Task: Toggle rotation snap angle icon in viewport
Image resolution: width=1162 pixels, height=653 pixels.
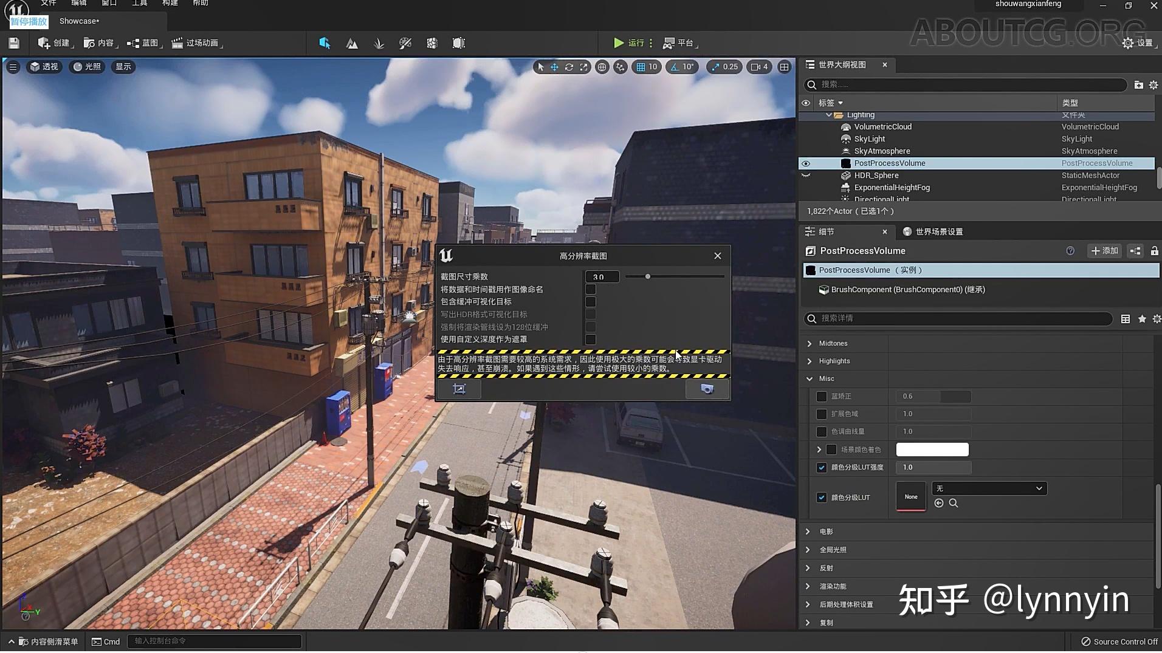Action: coord(674,67)
